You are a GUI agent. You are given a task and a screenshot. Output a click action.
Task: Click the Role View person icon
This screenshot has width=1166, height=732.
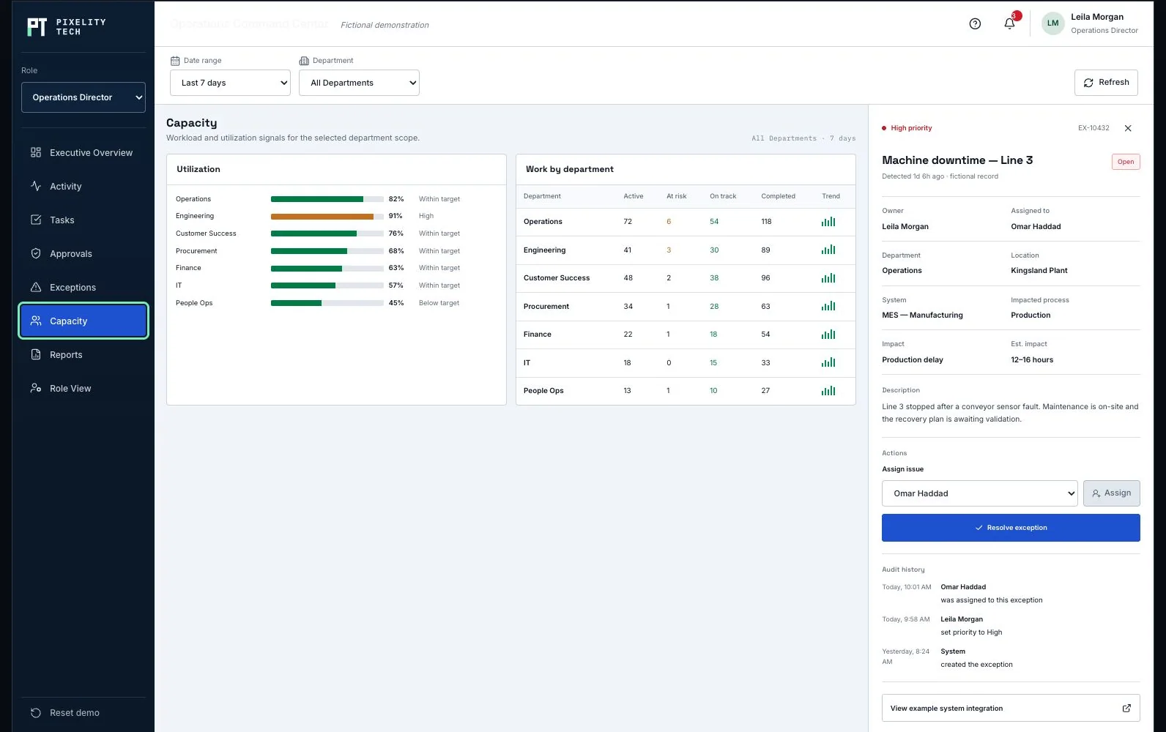tap(36, 388)
